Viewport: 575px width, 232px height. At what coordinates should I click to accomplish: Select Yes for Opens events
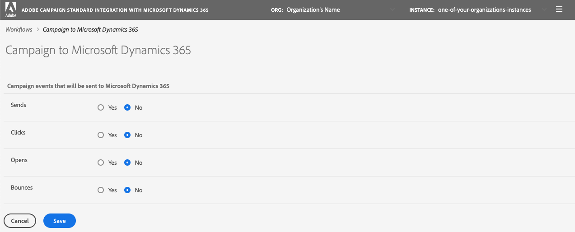[101, 163]
